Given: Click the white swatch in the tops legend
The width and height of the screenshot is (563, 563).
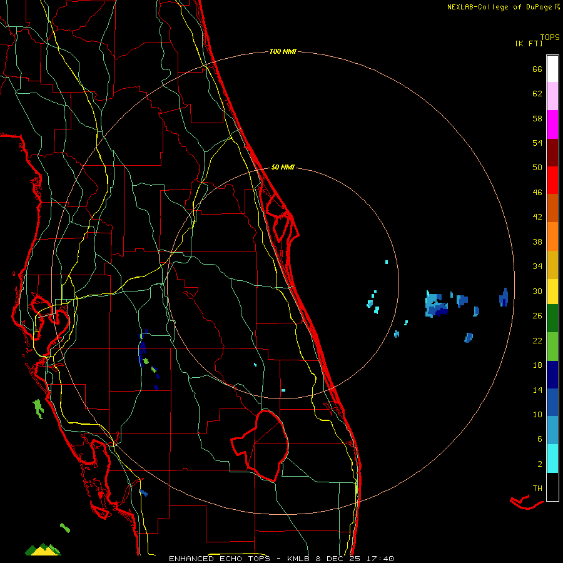Looking at the screenshot, I should pos(552,69).
